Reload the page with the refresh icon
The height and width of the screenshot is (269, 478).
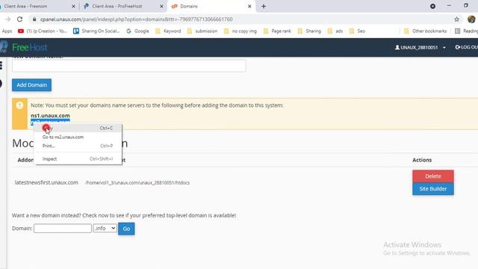20,19
